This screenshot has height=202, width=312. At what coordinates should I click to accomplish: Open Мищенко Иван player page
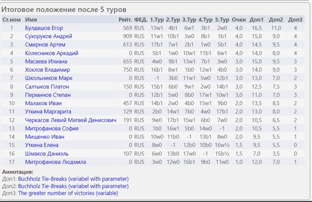point(45,137)
